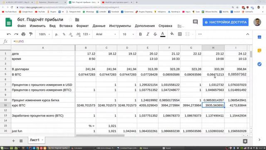This screenshot has width=266, height=150.
Task: Go to Sheets home via green logo
Action: tap(9, 22)
